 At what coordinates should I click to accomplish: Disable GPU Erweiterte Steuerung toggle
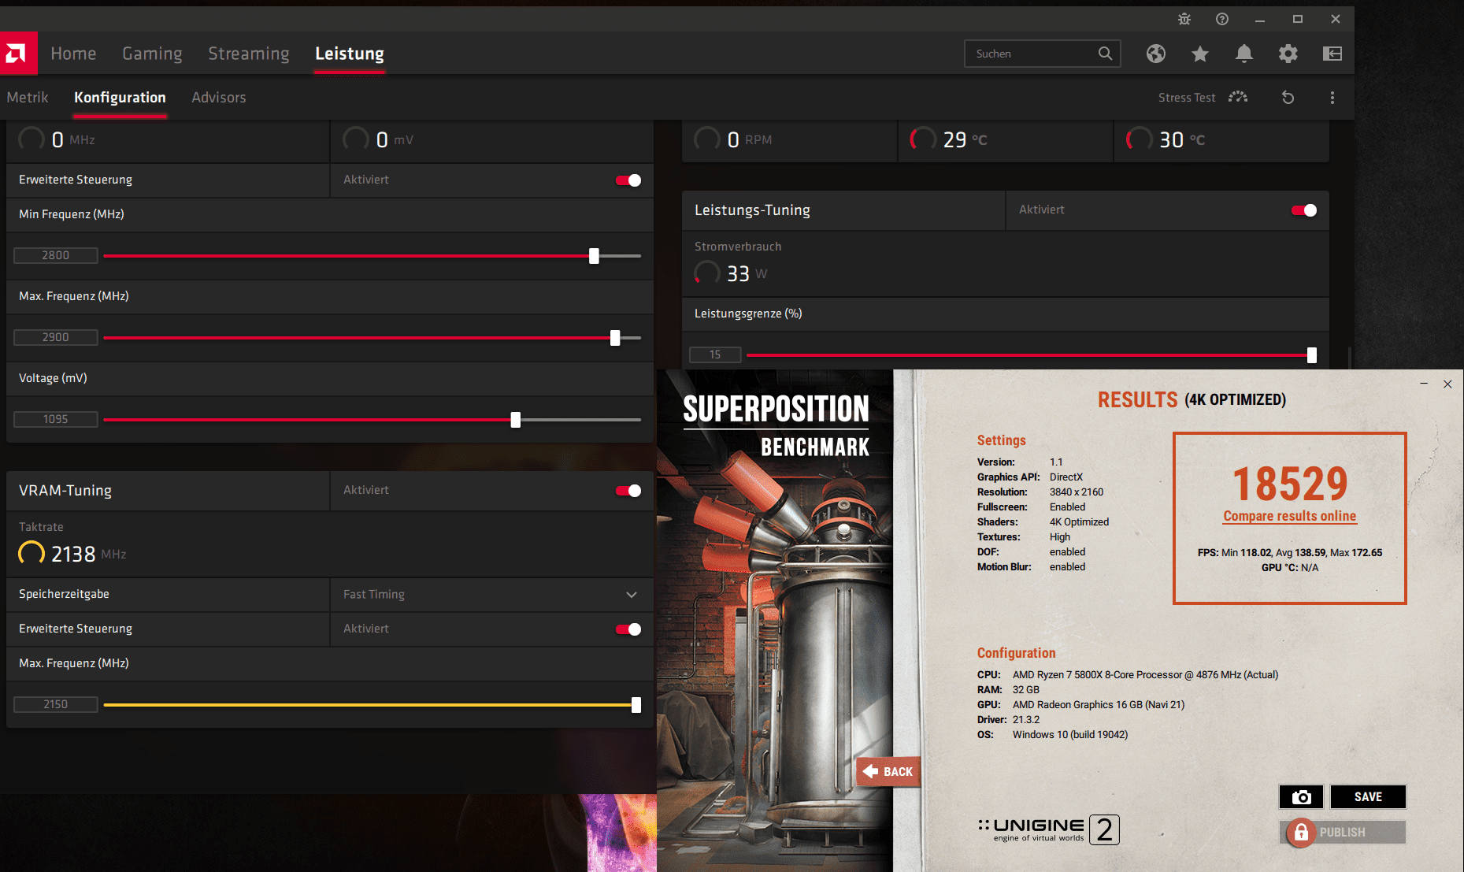pos(628,180)
